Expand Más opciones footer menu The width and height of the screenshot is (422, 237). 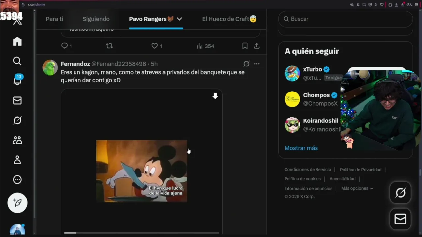[x=357, y=188]
